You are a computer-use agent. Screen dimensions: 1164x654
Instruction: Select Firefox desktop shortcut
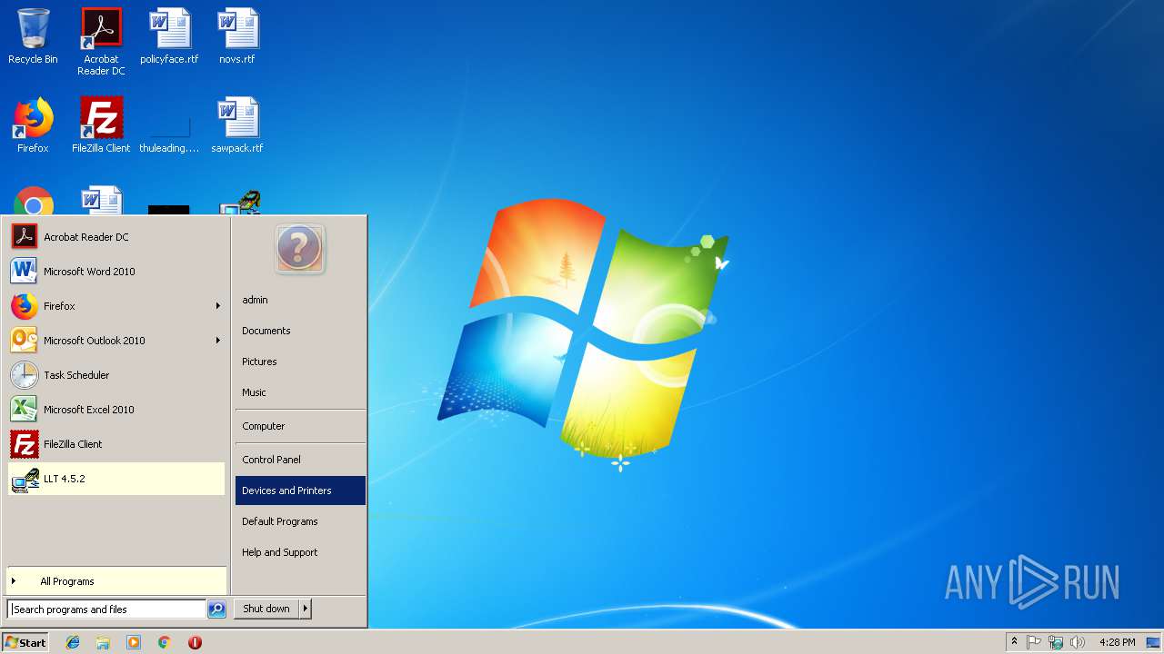tap(33, 125)
